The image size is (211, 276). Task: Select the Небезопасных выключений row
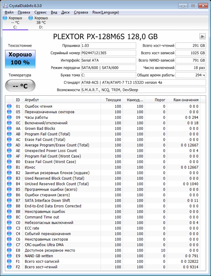tap(103, 222)
